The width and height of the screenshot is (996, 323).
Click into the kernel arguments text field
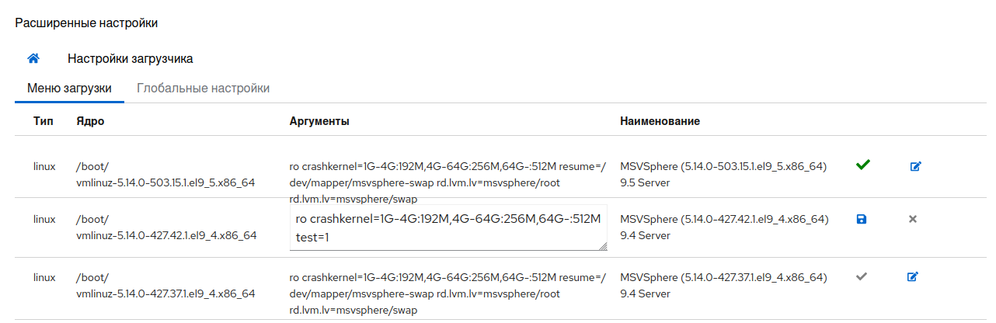point(448,228)
